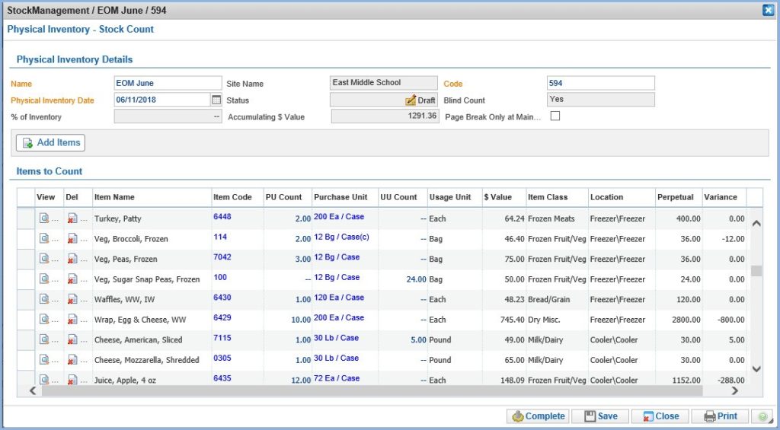The height and width of the screenshot is (430, 780).
Task: Delete Veg, Broccoli, Frozen item
Action: coord(72,239)
